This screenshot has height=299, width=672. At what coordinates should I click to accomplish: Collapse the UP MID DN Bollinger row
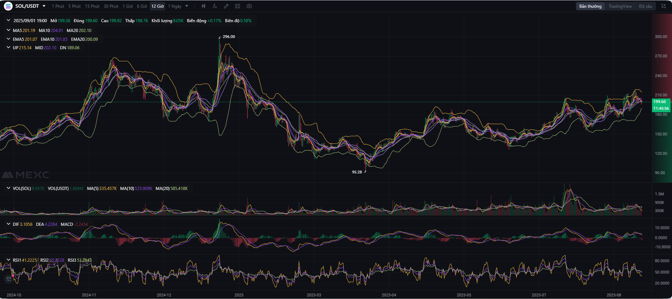8,47
